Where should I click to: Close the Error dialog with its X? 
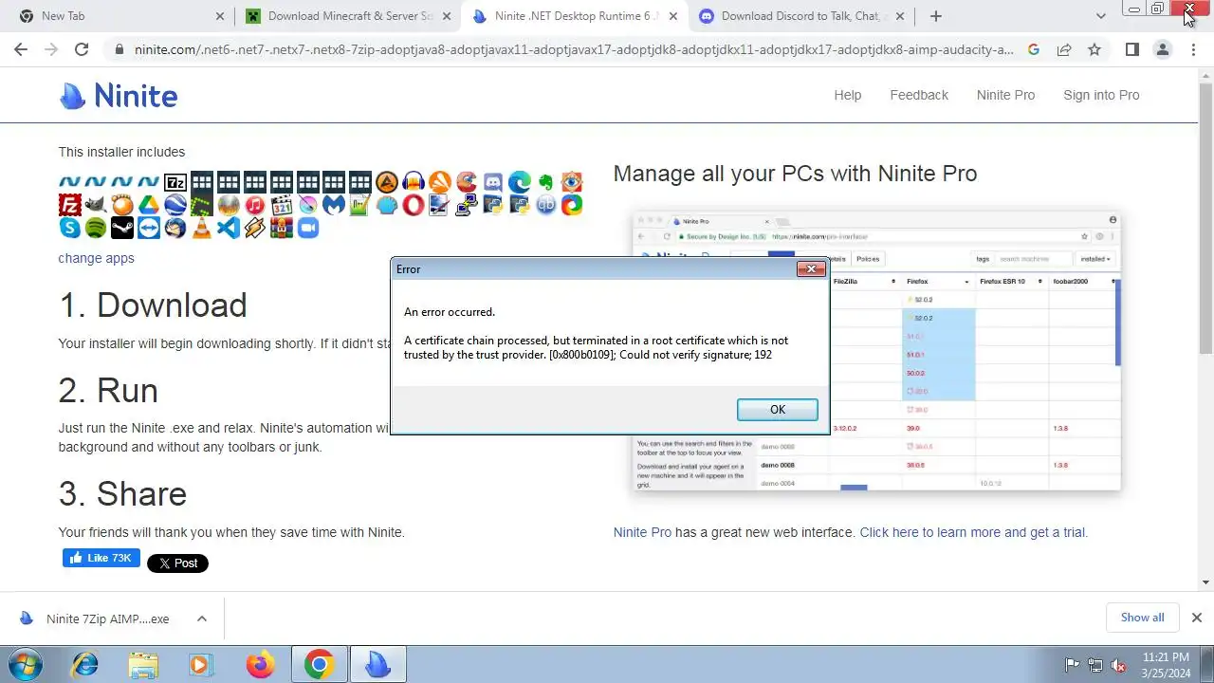(811, 269)
